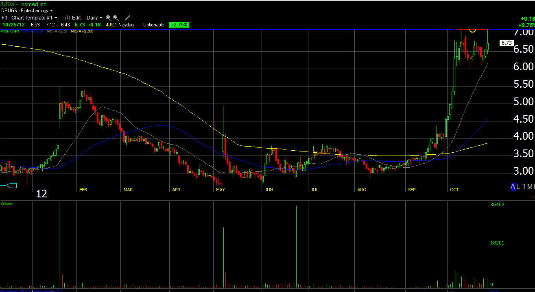This screenshot has height=292, width=535.
Task: Click the MovAvg 200 indicator label
Action: pos(82,31)
